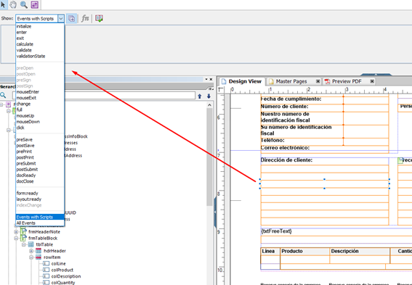Collapse the rowItem node
Viewport: 412px width, 285px height.
pyautogui.click(x=31, y=257)
